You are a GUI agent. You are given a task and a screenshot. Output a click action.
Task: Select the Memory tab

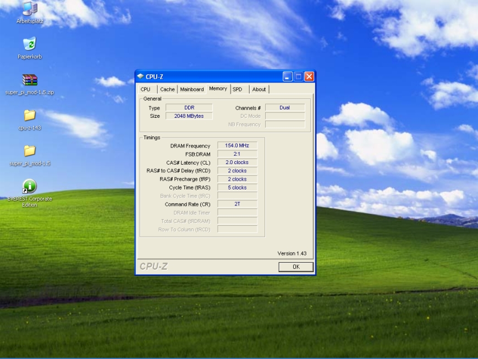tap(218, 89)
